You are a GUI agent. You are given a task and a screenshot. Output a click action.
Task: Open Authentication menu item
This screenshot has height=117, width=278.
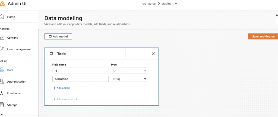coord(17,82)
